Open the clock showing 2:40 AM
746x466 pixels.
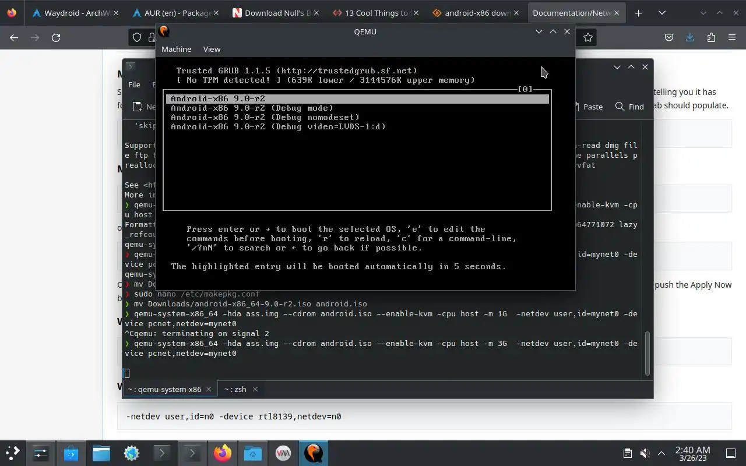coord(692,453)
